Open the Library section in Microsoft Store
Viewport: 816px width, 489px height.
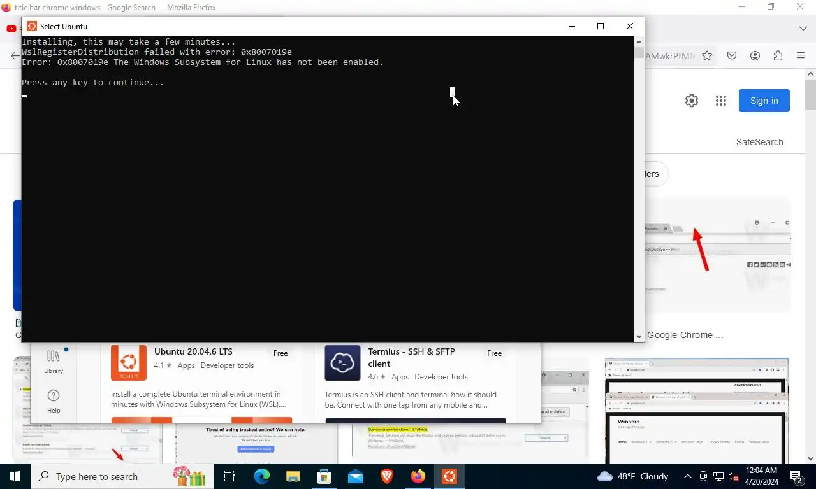click(x=54, y=362)
